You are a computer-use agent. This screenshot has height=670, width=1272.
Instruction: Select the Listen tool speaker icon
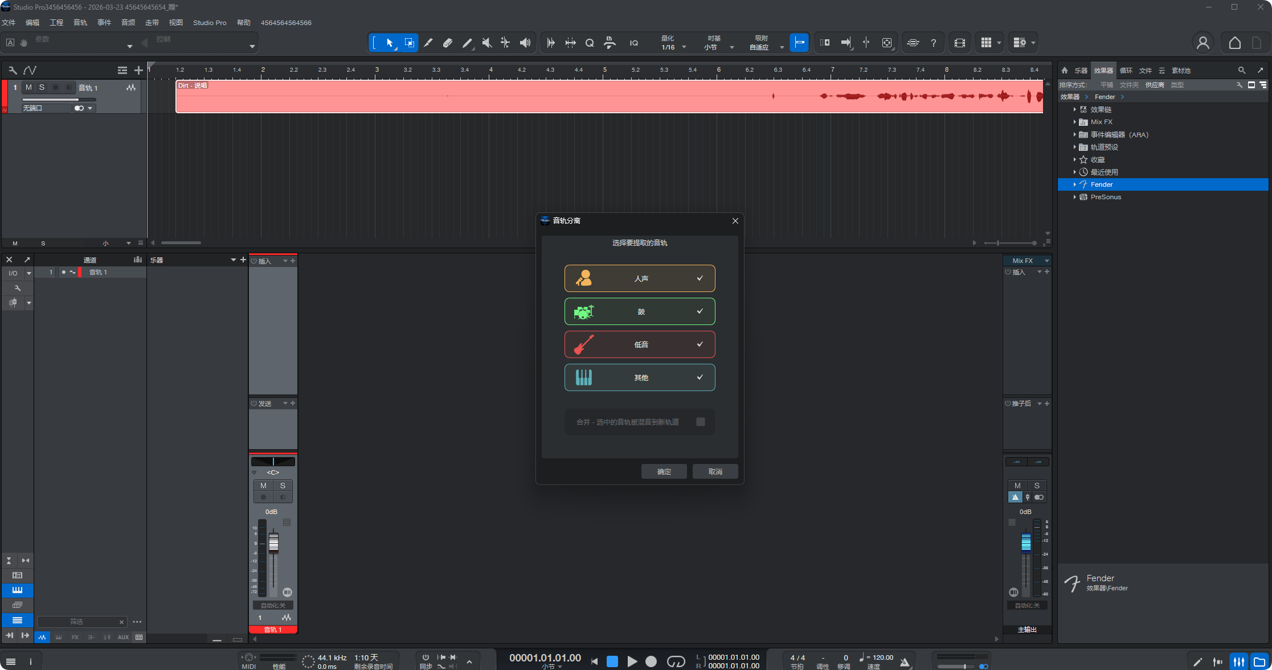click(524, 43)
